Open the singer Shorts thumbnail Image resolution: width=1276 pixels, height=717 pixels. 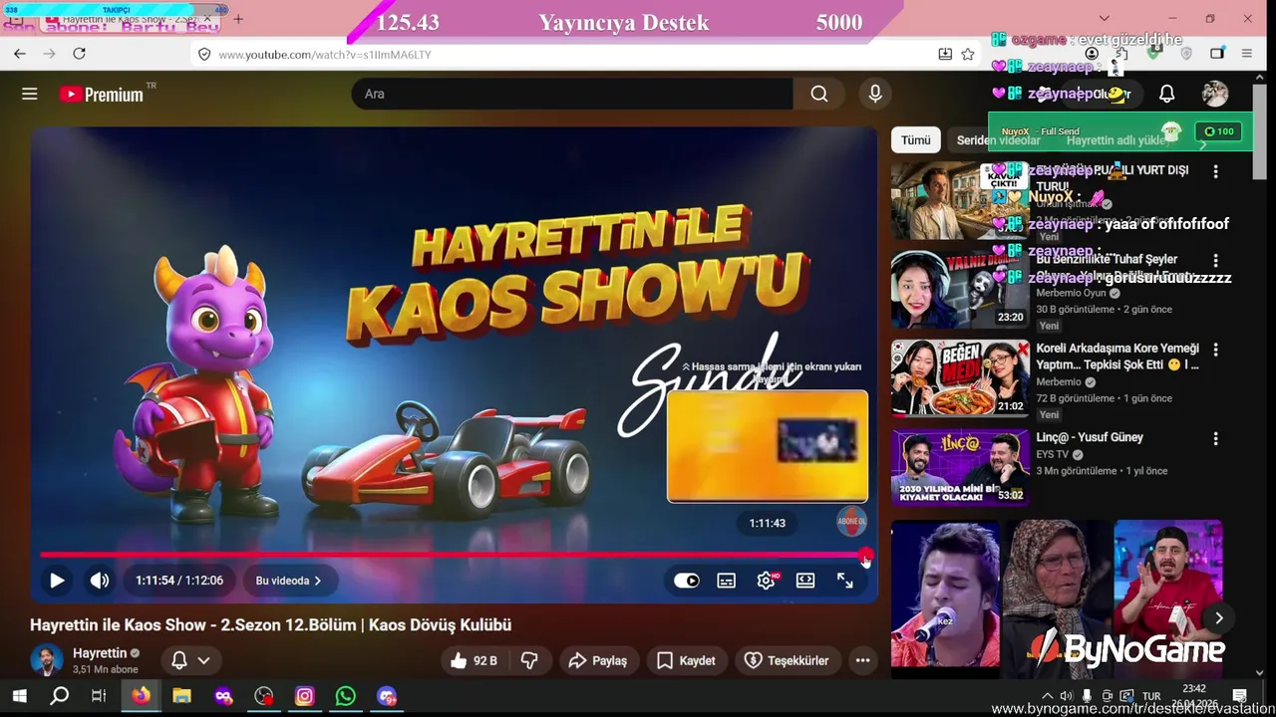pos(945,594)
